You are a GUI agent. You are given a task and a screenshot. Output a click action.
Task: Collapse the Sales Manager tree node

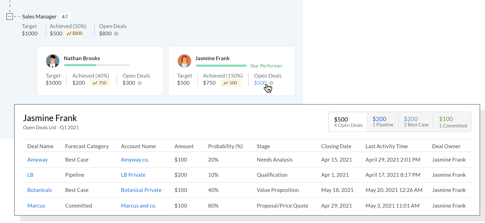pyautogui.click(x=10, y=17)
